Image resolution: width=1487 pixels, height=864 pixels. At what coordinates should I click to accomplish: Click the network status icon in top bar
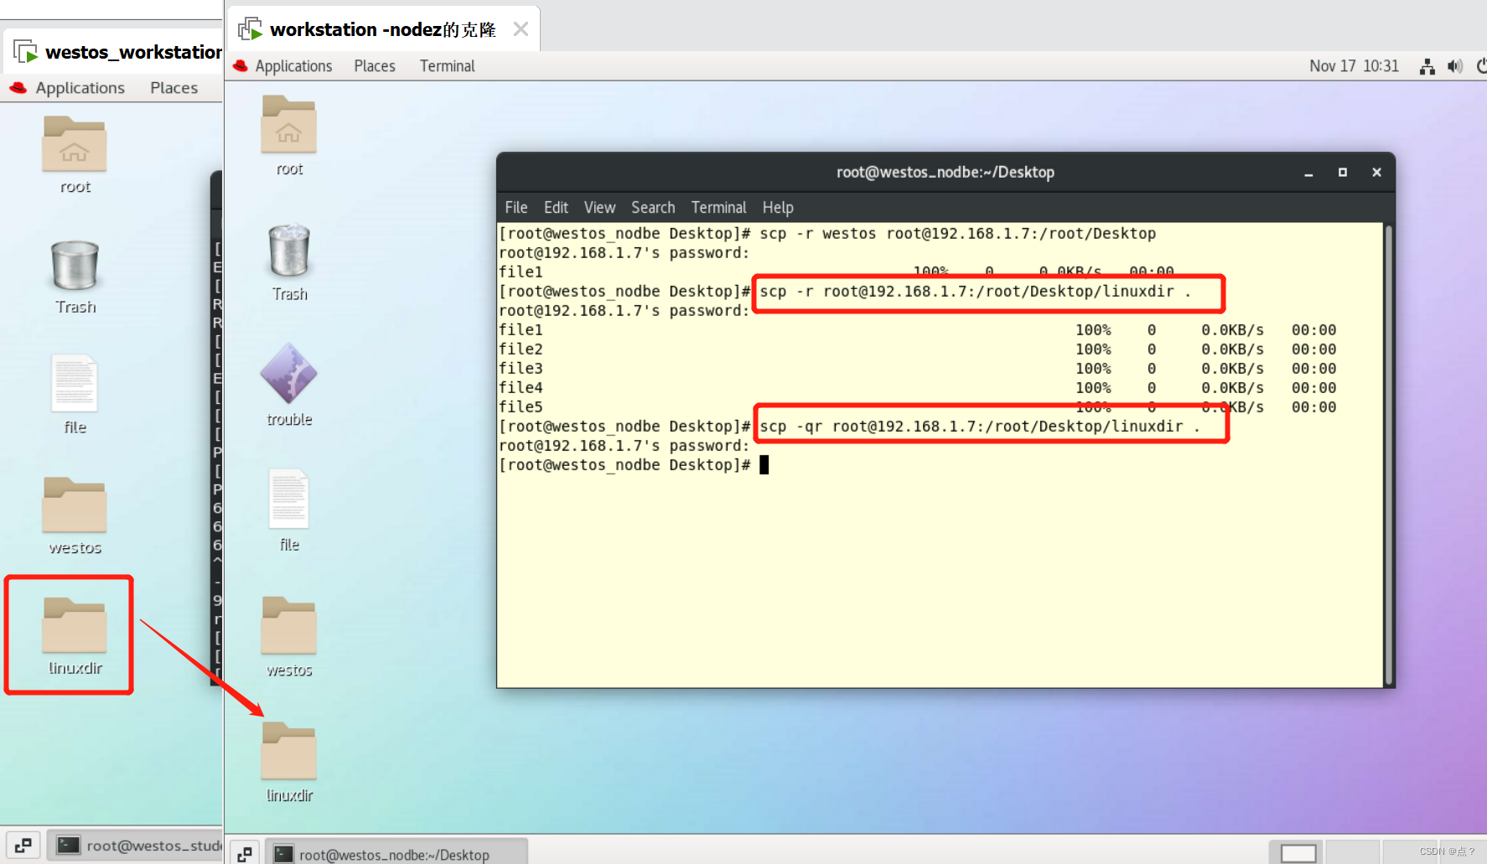pyautogui.click(x=1427, y=66)
